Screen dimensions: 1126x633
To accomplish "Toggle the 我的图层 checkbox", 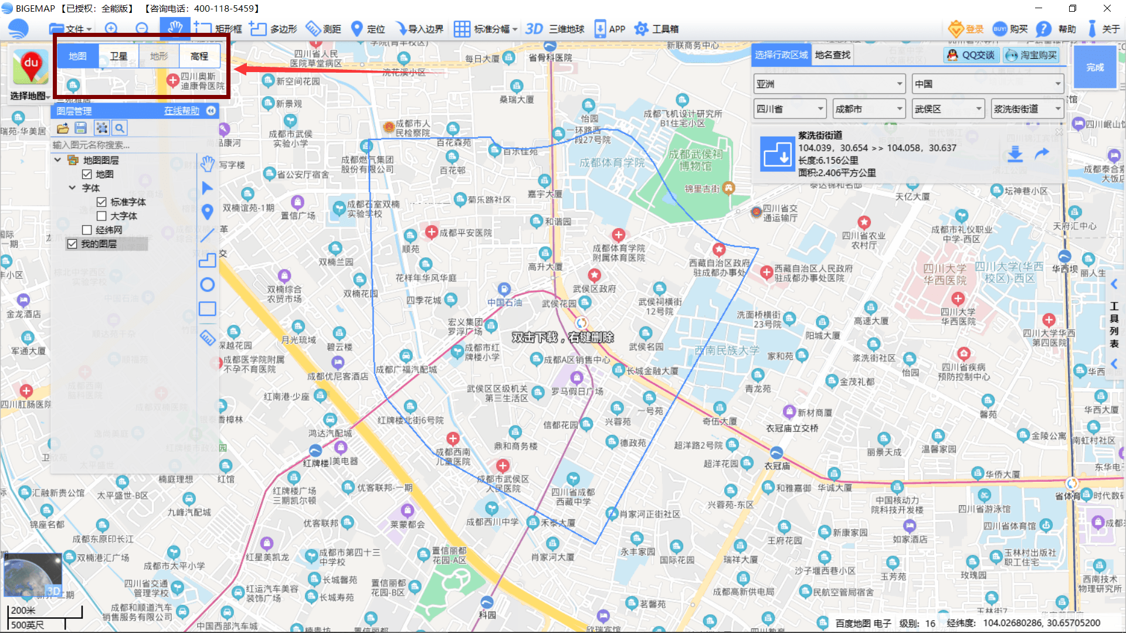I will 72,244.
